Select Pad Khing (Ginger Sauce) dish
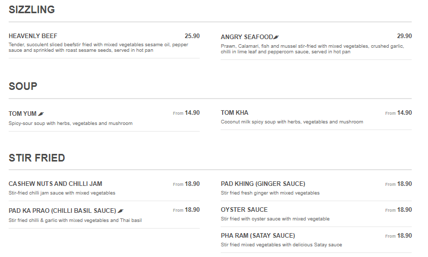Viewport: 428px width, 257px height. pyautogui.click(x=263, y=184)
